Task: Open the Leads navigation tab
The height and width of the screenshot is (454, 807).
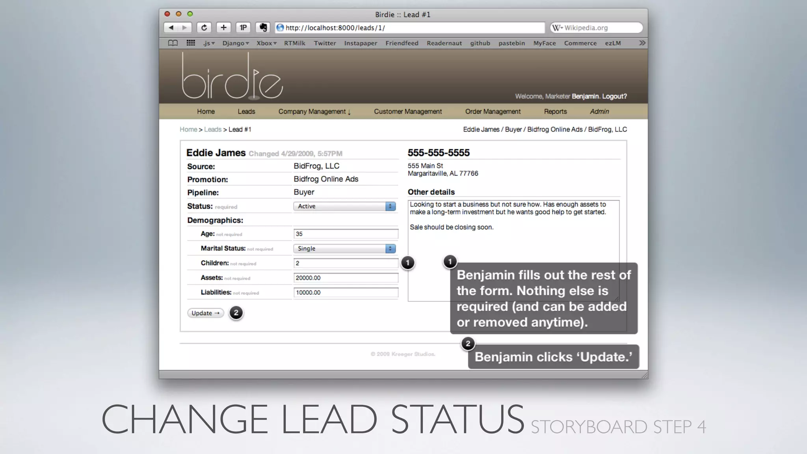Action: tap(246, 112)
